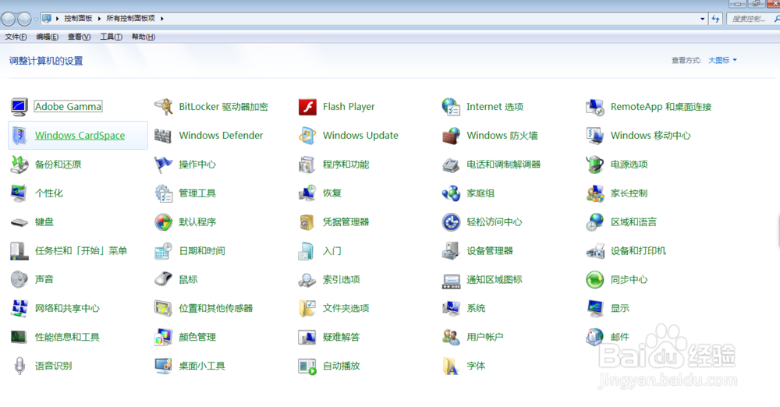Open the Windows 防火墙 brick icon
Image resolution: width=780 pixels, height=407 pixels.
coord(451,136)
